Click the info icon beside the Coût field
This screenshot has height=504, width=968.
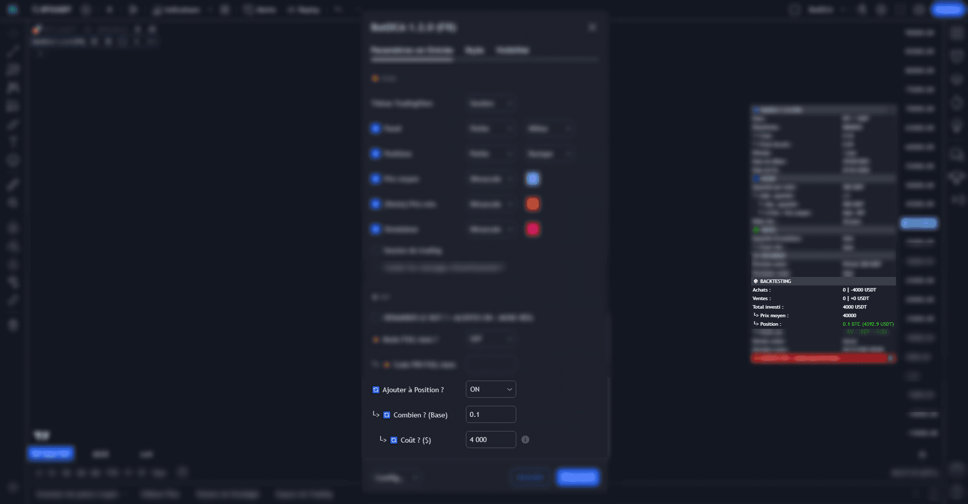pos(525,440)
